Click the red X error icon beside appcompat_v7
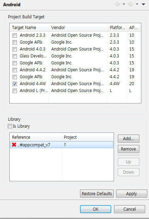Viewport: 149px width, 219px height. (x=14, y=145)
